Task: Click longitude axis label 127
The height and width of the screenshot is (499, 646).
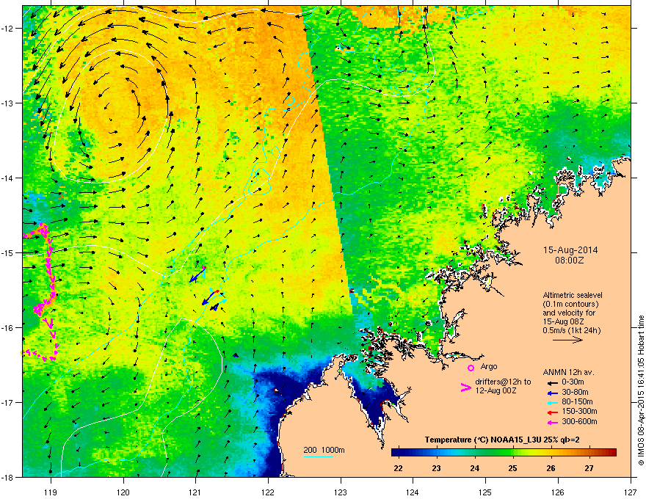Action: 631,492
